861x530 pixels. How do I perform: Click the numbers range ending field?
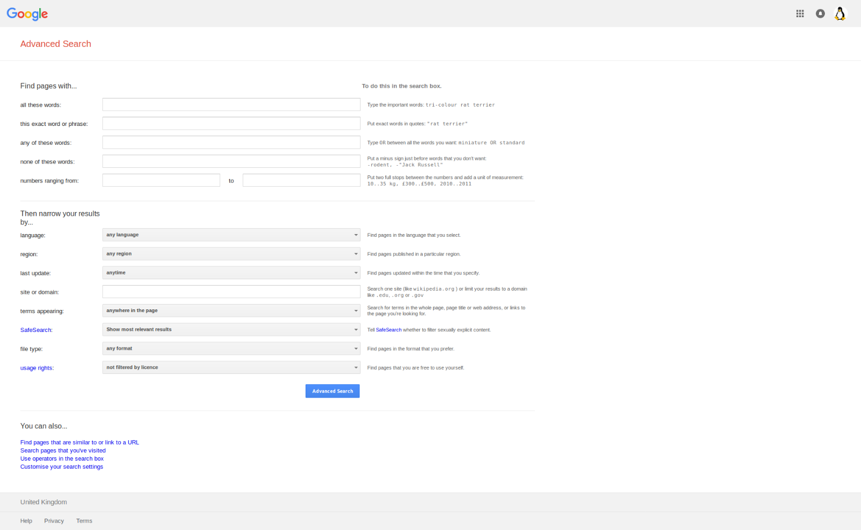pyautogui.click(x=301, y=180)
